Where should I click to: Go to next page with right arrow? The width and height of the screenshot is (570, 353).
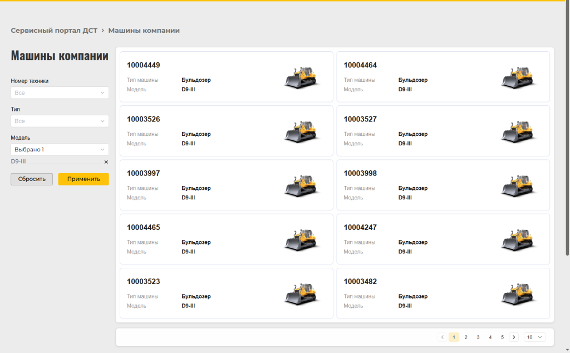pos(514,337)
